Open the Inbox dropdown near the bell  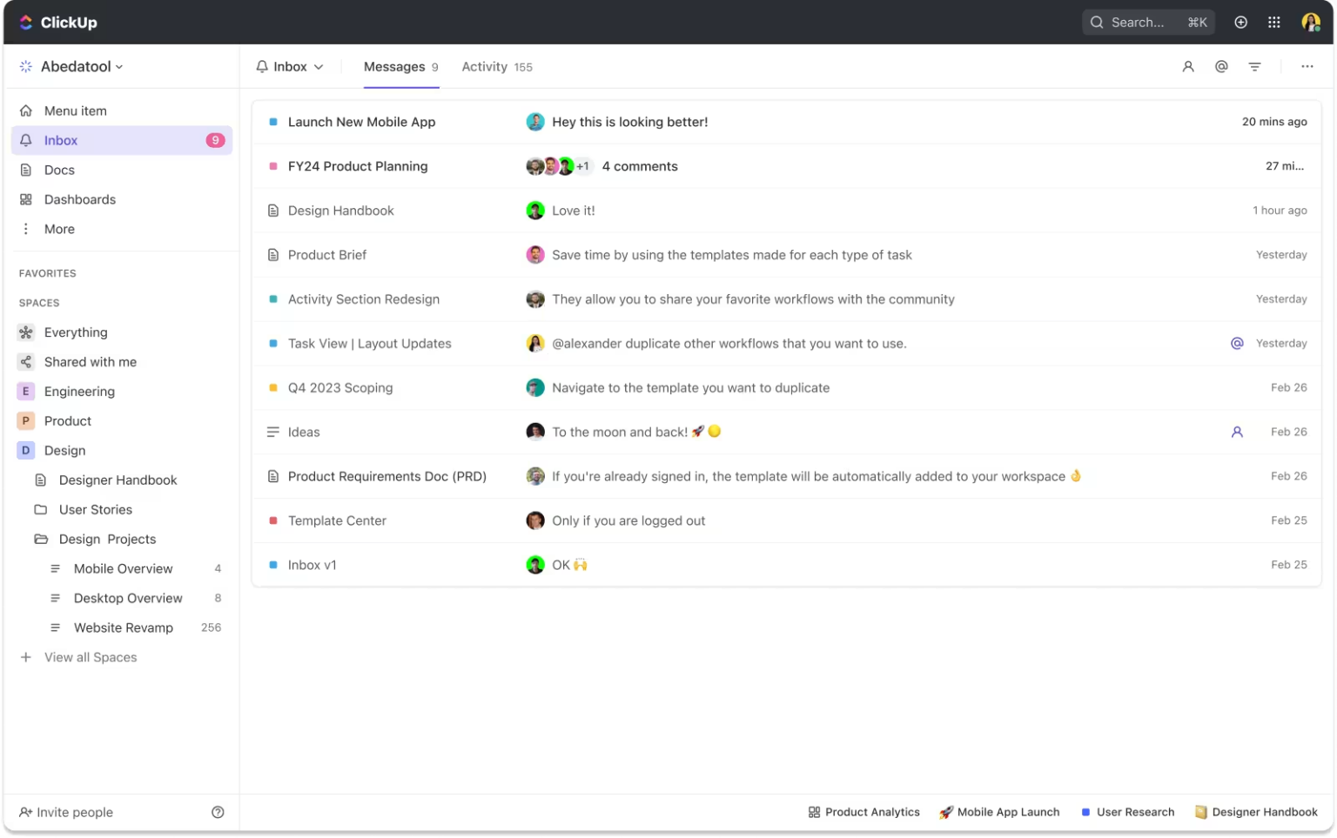[291, 66]
